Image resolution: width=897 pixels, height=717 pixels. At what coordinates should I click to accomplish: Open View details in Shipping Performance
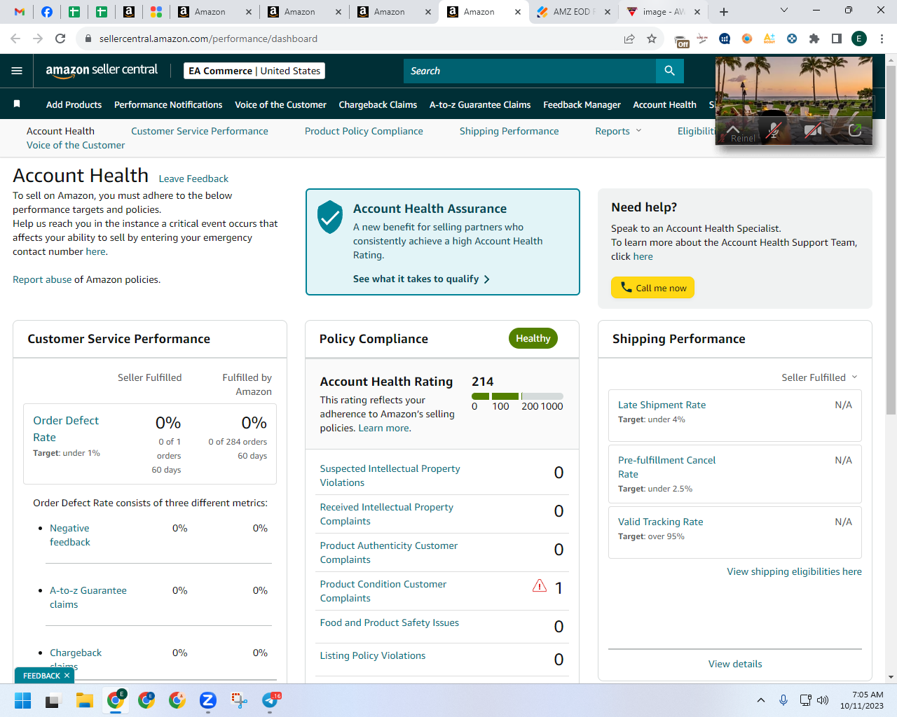(x=735, y=664)
